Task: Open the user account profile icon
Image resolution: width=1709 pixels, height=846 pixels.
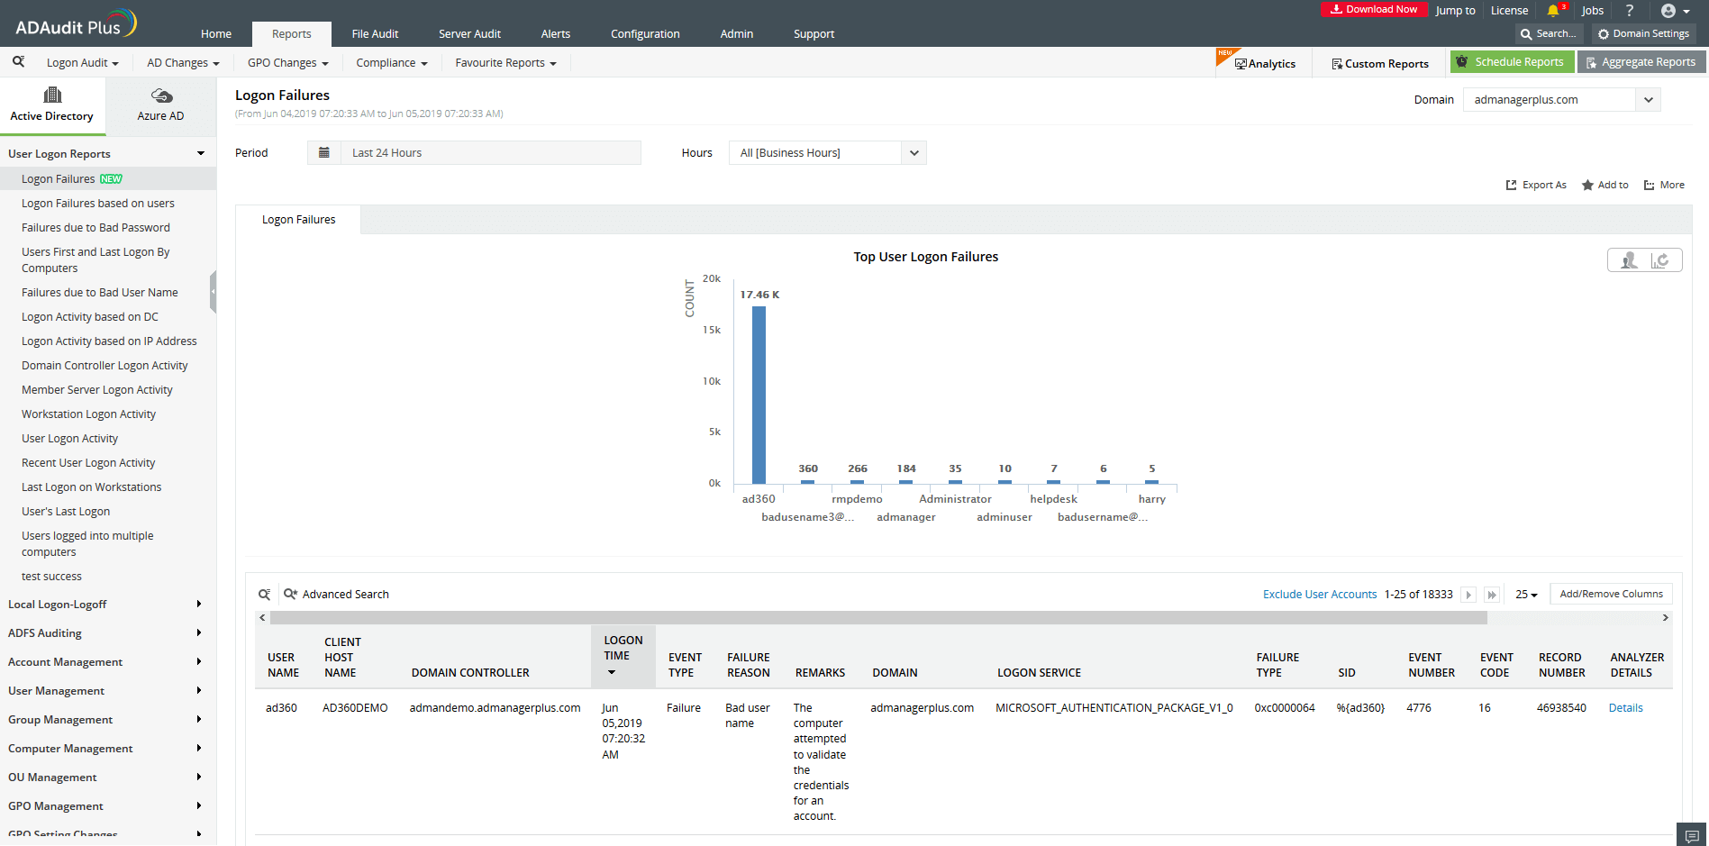Action: pyautogui.click(x=1668, y=11)
